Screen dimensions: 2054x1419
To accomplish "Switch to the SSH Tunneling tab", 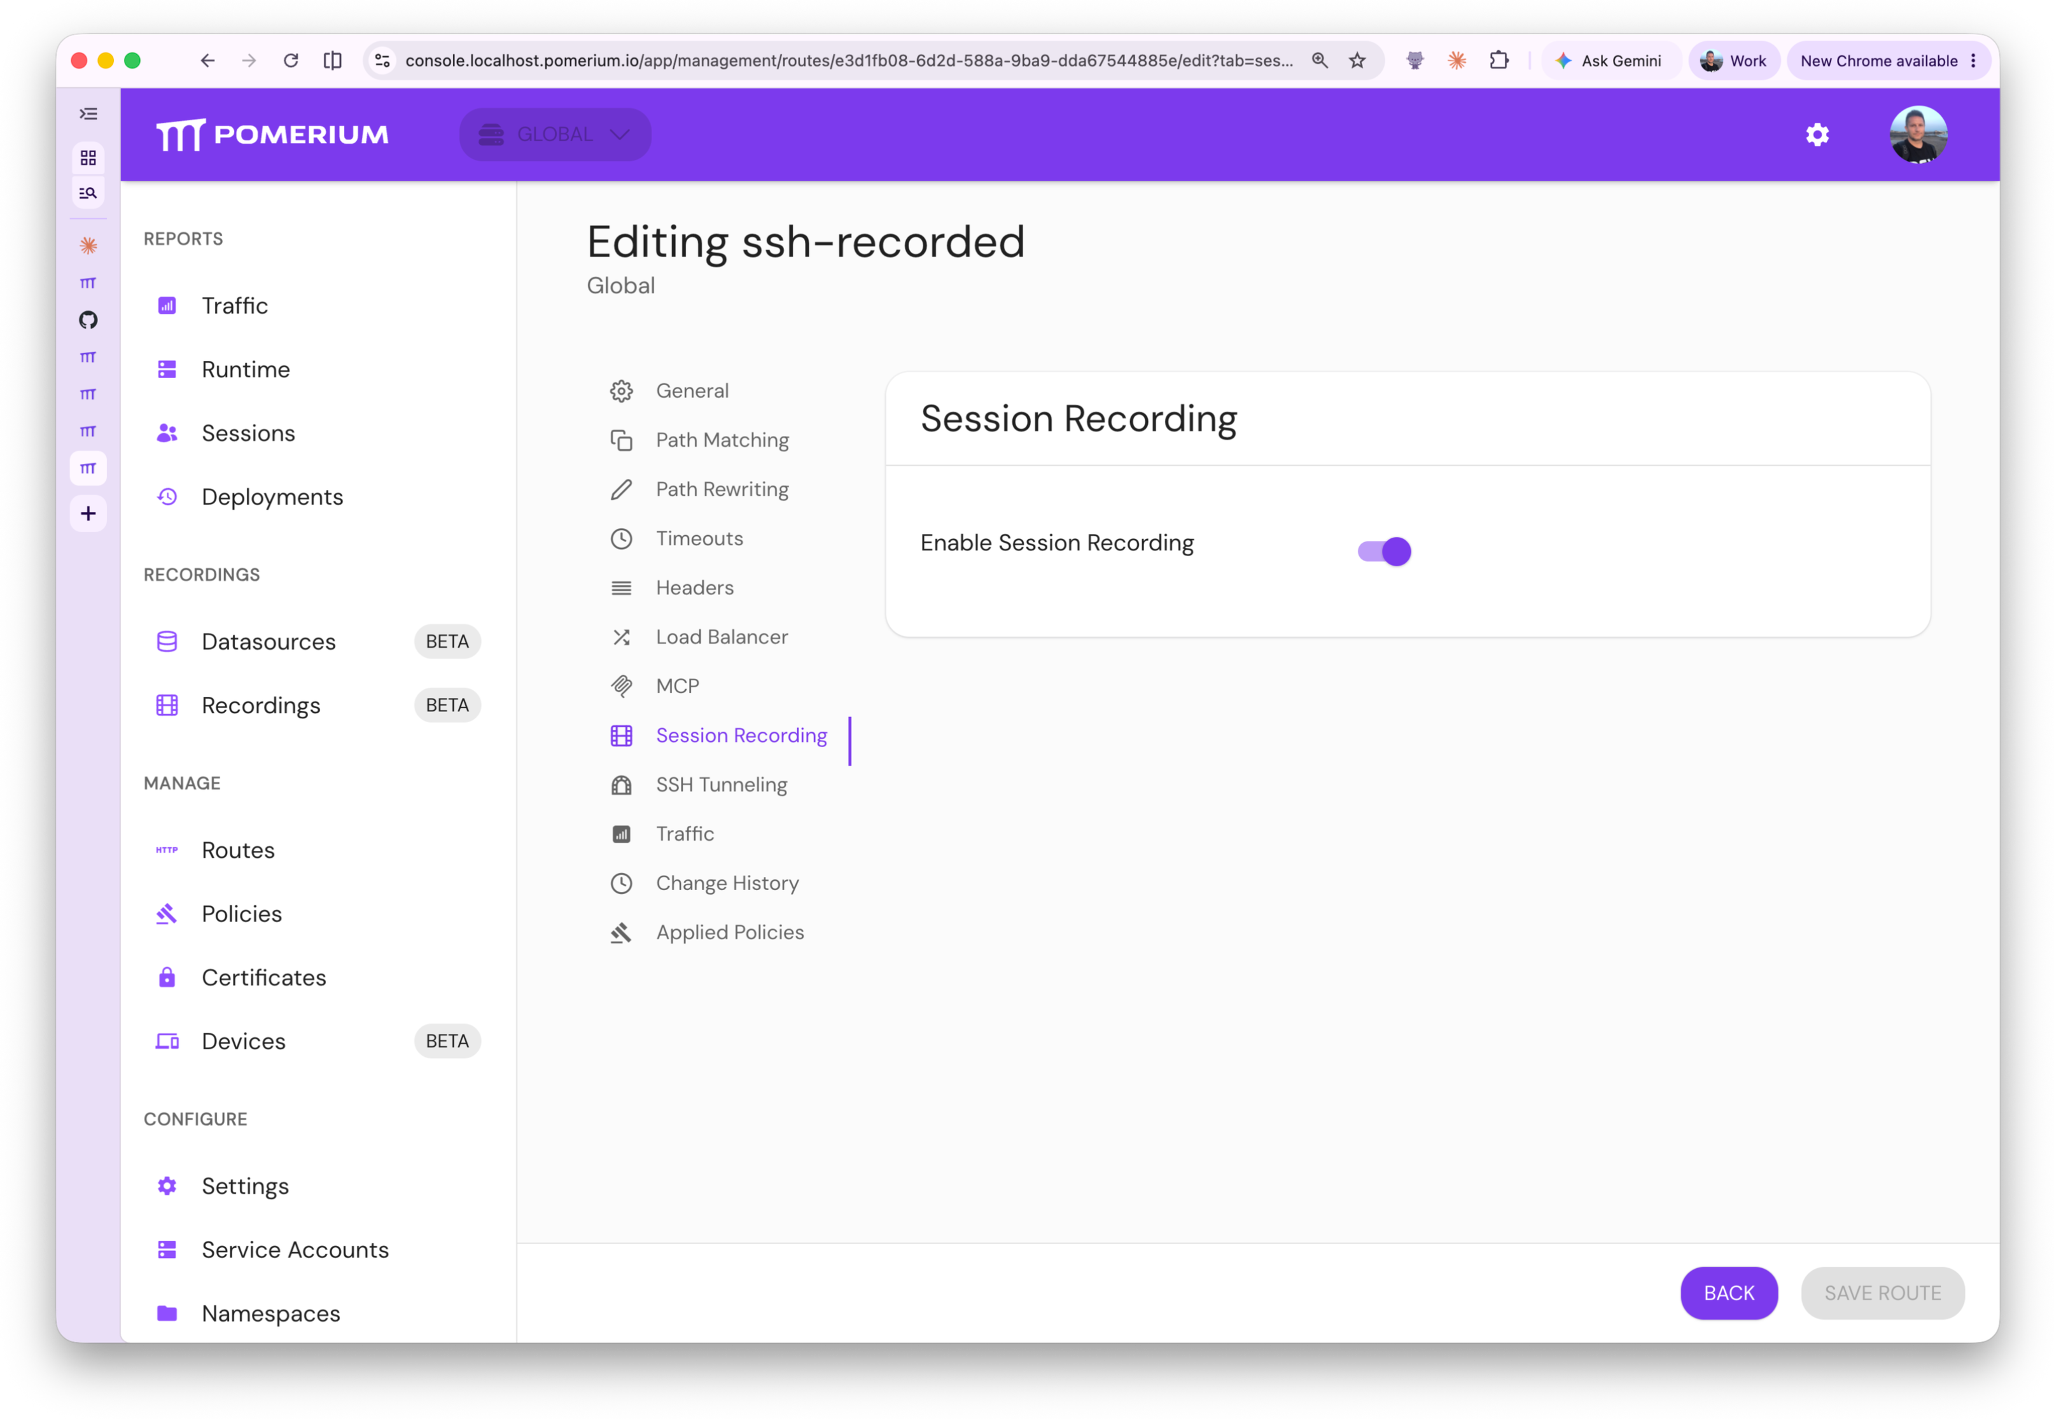I will pos(721,784).
